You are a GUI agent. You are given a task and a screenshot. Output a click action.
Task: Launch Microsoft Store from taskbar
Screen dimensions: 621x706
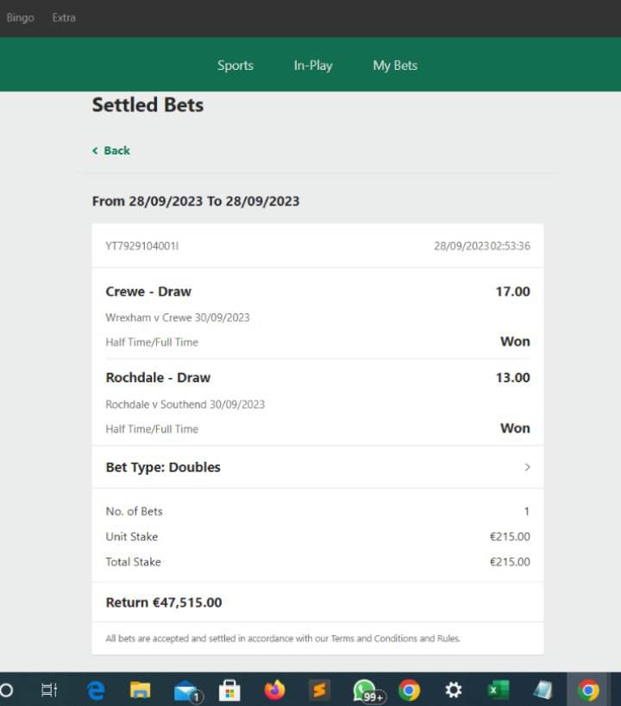229,690
